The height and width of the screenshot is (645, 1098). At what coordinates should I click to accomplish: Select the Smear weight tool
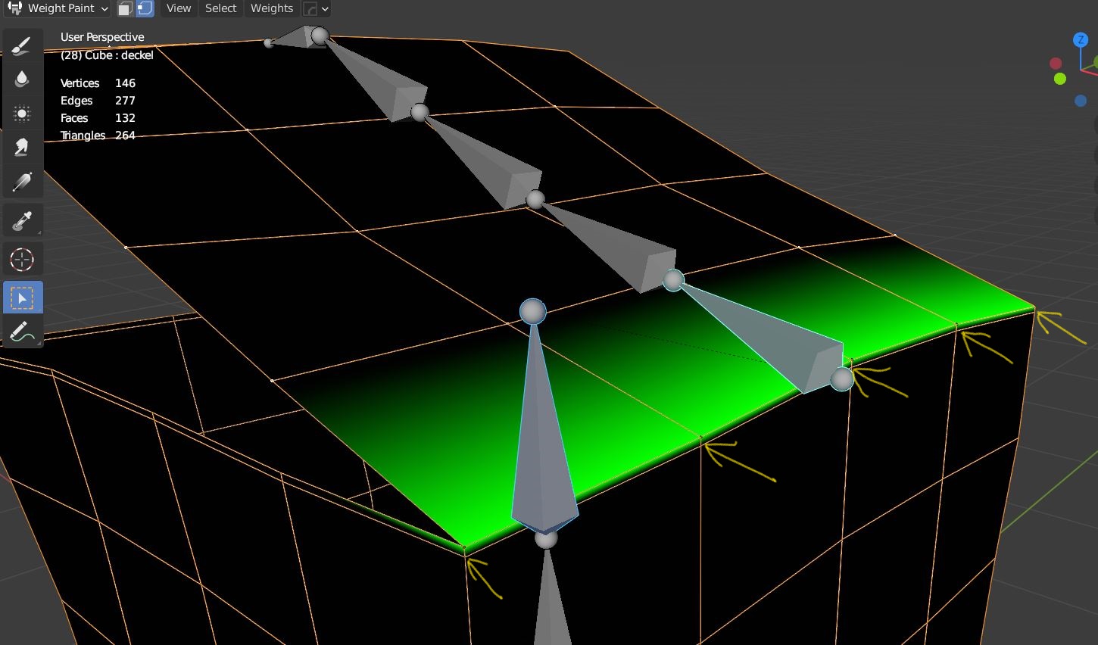(22, 148)
